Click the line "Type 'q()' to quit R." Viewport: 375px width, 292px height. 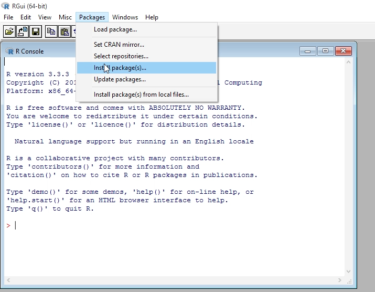click(50, 209)
